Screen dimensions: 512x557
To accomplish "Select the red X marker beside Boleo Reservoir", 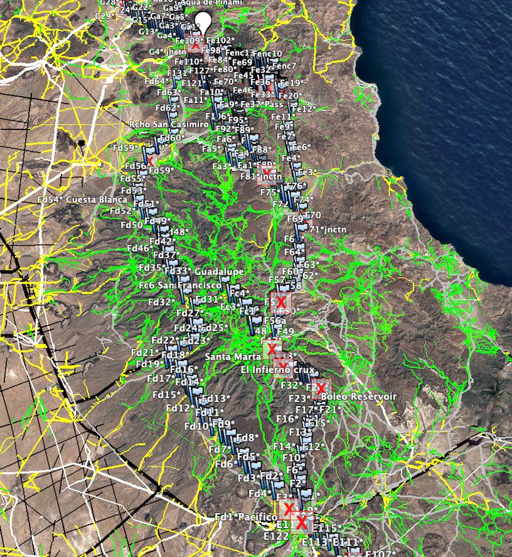I will tap(321, 388).
